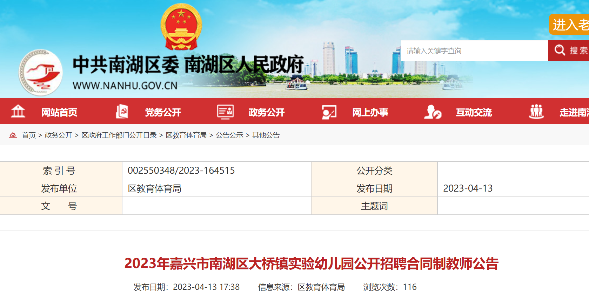Open 网站首页 navigation menu item
589x293 pixels.
click(x=59, y=112)
